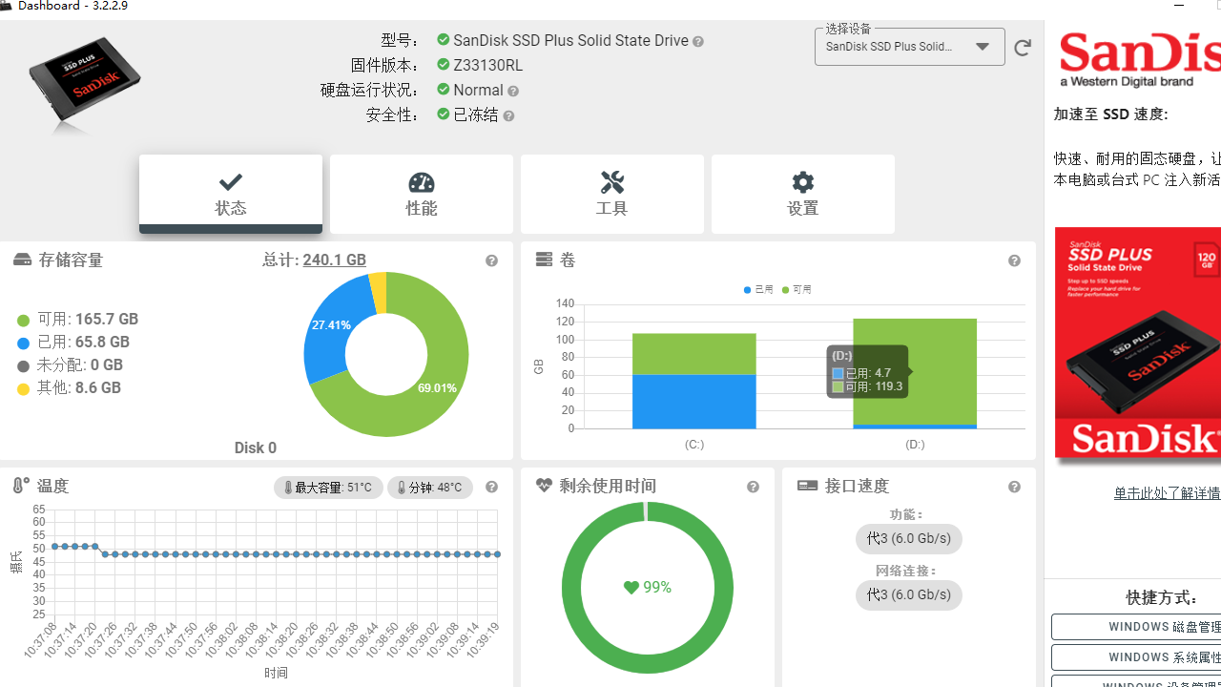This screenshot has width=1221, height=687.
Task: Open WINDOWS 磁盘管理 shortcut
Action: (1136, 627)
